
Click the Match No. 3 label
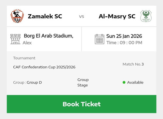(x=133, y=64)
